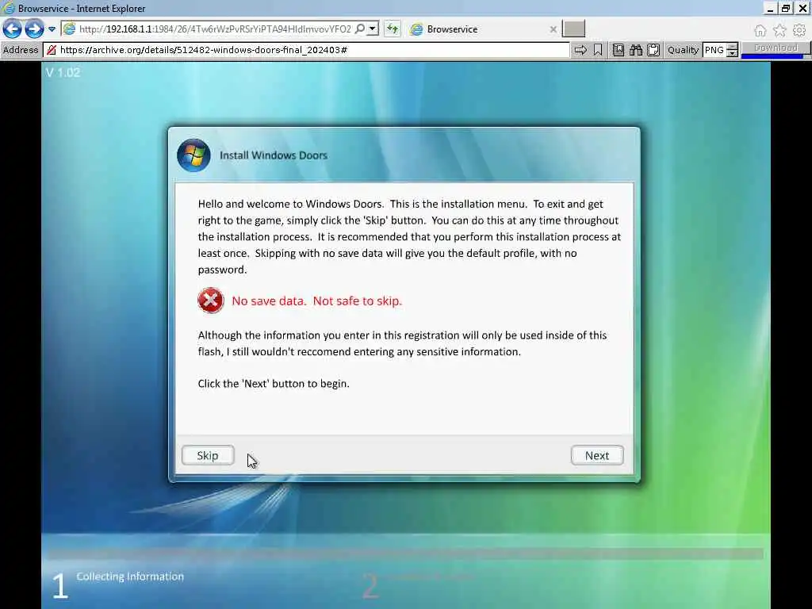The height and width of the screenshot is (609, 812).
Task: Click the red error X icon
Action: (x=210, y=301)
